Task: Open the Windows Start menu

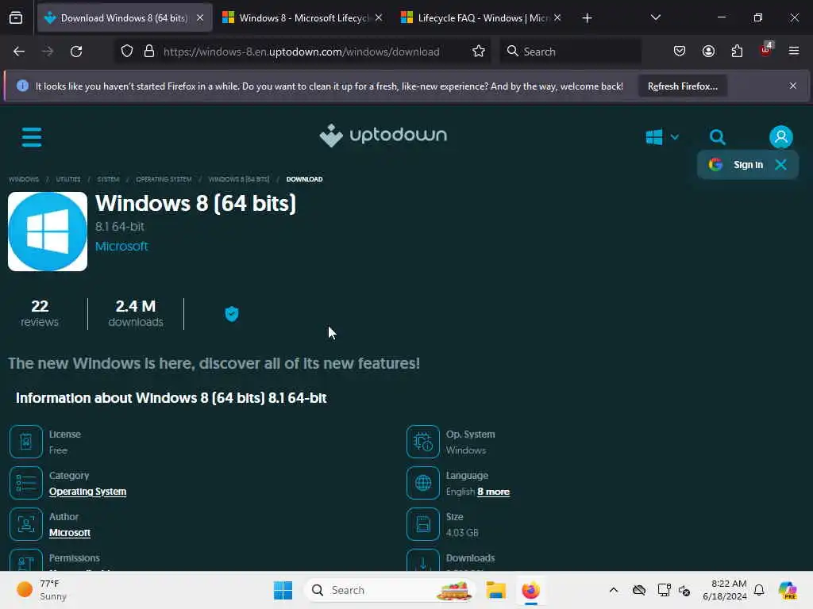Action: pos(283,590)
